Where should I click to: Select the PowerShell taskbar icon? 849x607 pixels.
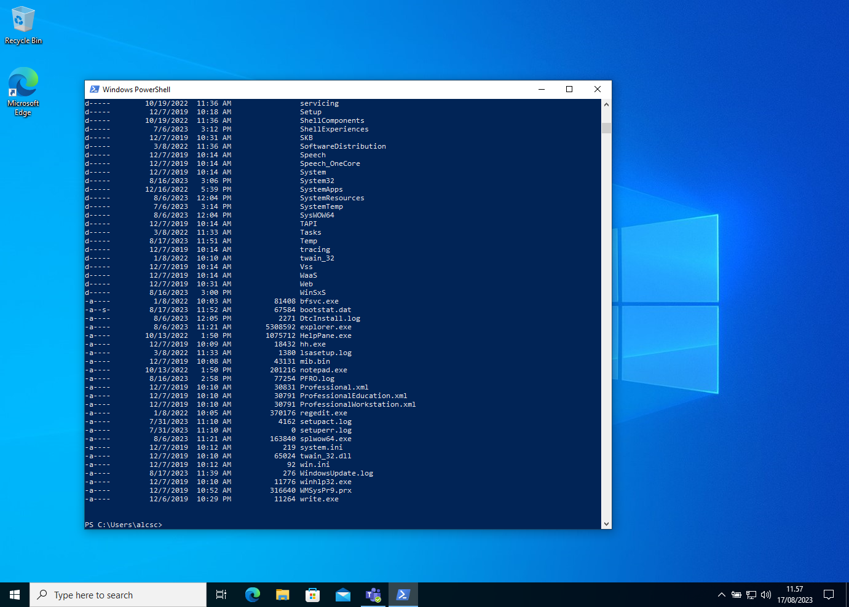click(403, 594)
